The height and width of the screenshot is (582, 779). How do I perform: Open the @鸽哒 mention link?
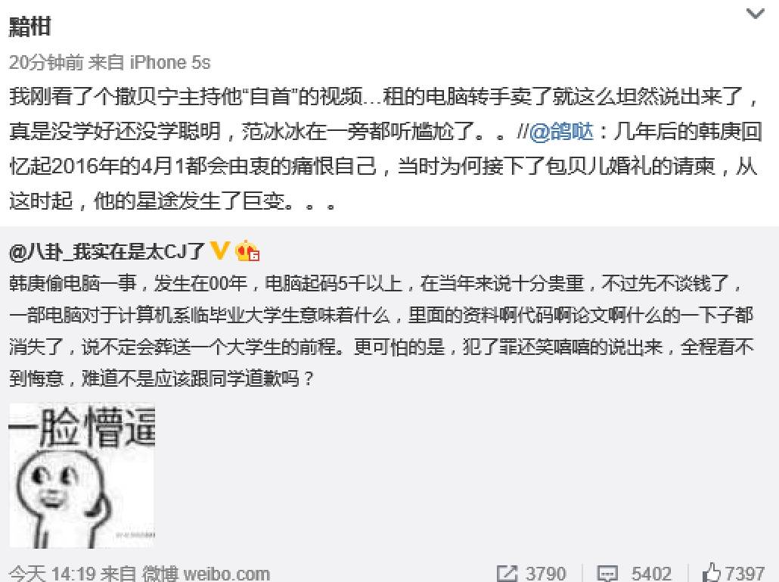click(x=561, y=131)
